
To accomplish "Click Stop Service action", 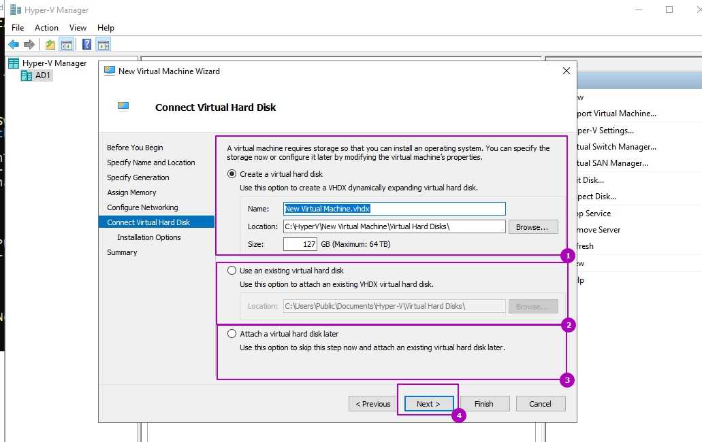I will 594,213.
